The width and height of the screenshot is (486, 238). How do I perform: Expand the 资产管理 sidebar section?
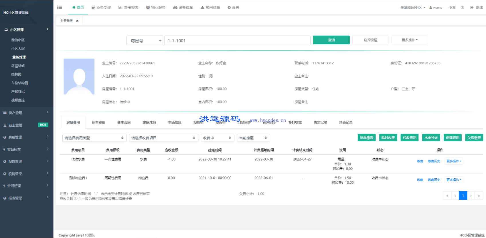27,113
